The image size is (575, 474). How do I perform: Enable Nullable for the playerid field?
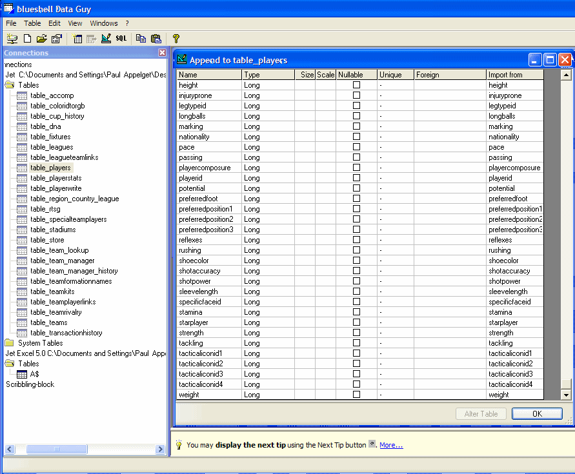356,178
